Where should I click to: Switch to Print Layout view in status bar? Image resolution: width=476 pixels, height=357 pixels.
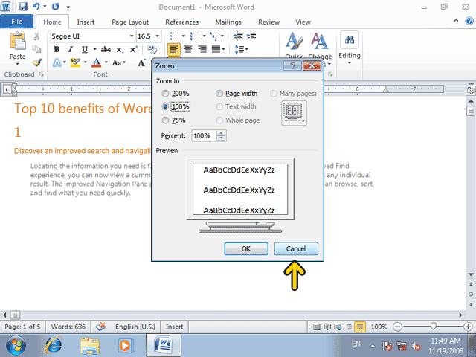(x=316, y=327)
